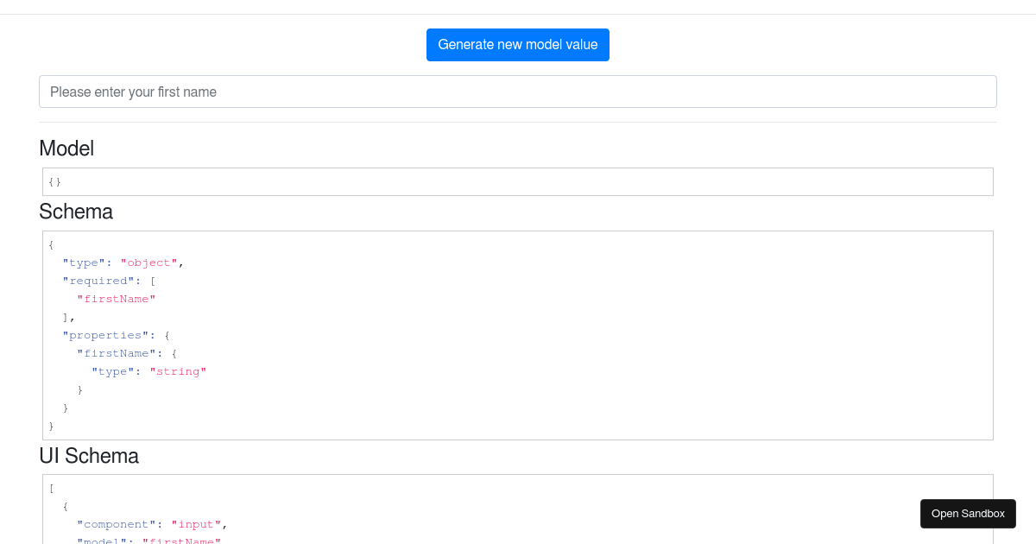Click the "firstName" key under properties

pyautogui.click(x=117, y=353)
